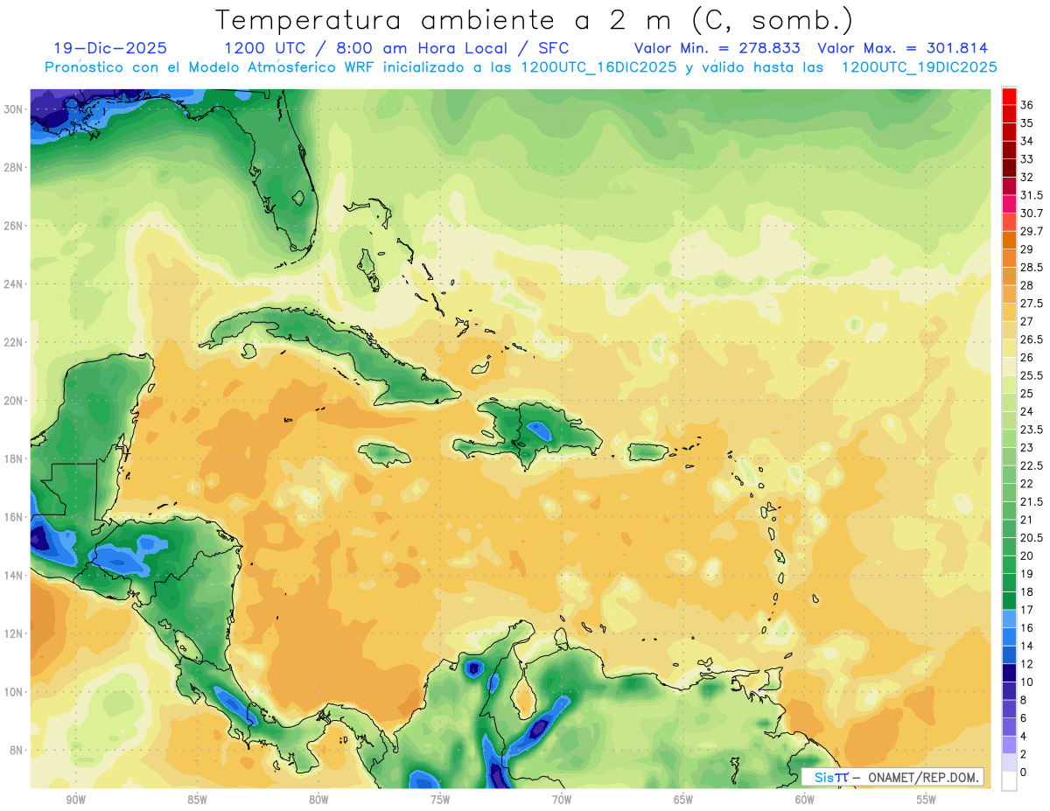Click longitude axis label '90W'
This screenshot has height=811, width=1050.
(75, 800)
